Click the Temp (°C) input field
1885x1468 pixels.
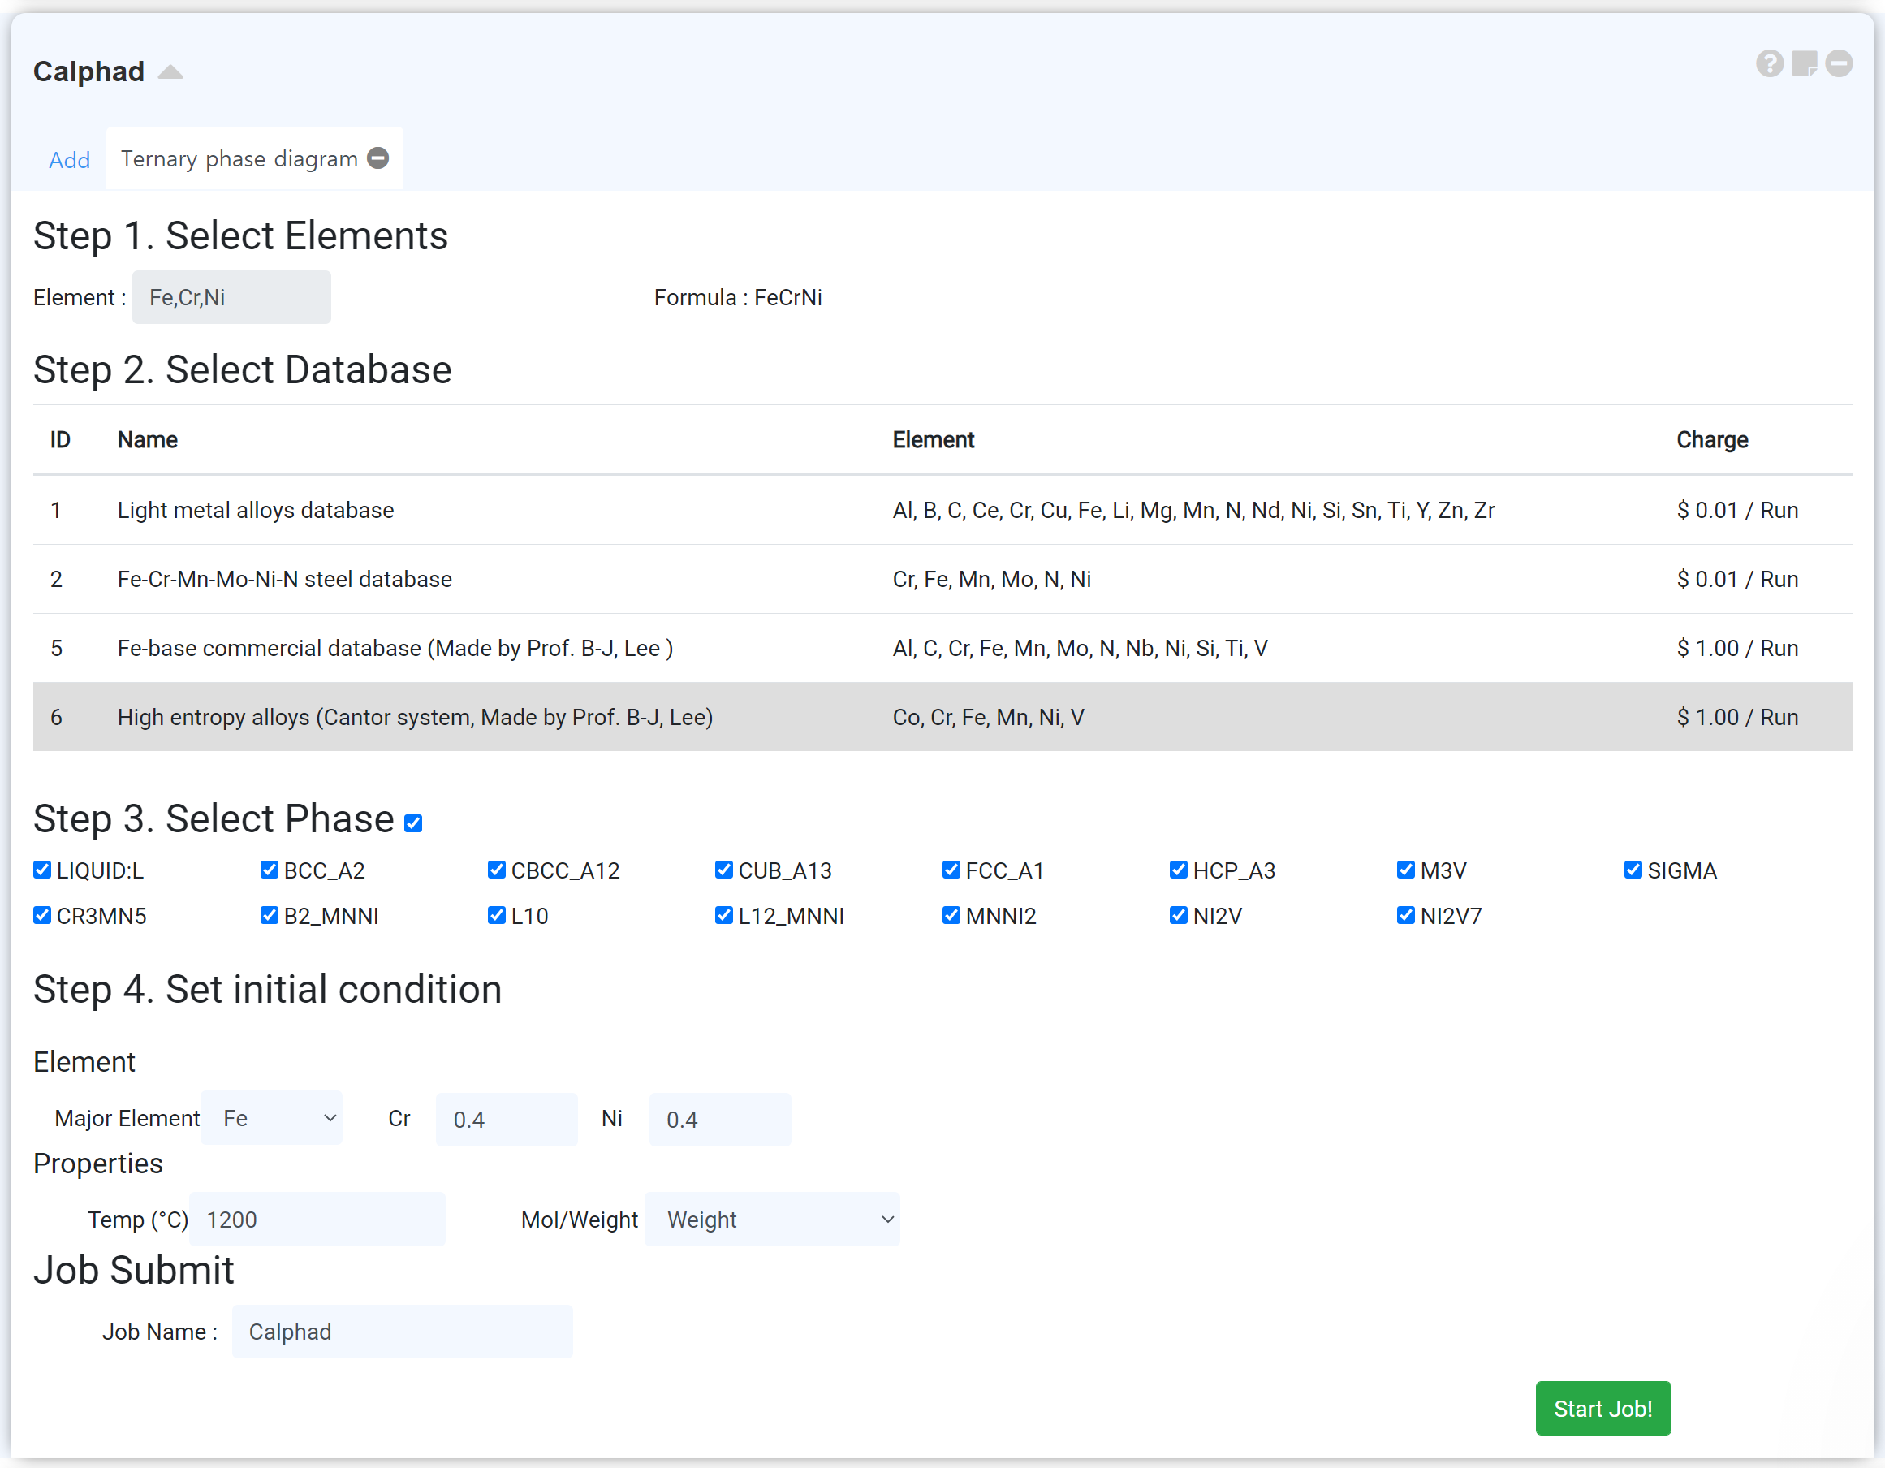[x=317, y=1220]
